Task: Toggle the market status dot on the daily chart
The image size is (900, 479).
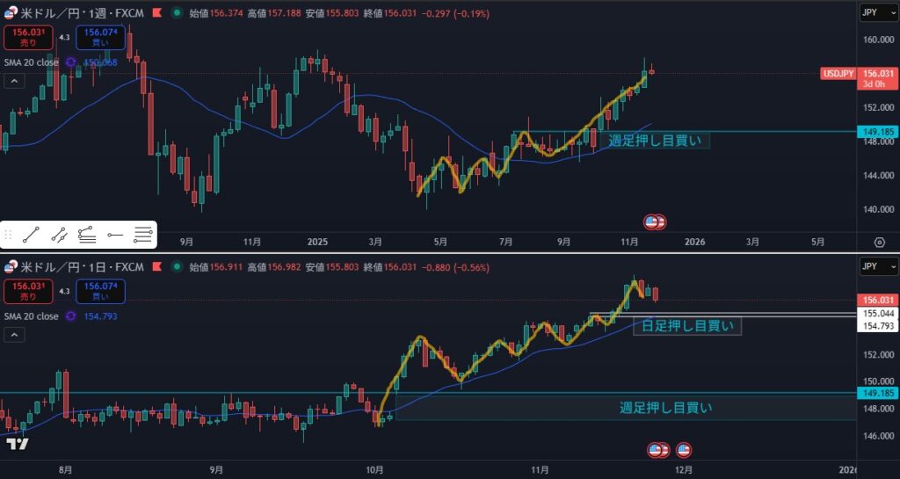Action: 179,267
